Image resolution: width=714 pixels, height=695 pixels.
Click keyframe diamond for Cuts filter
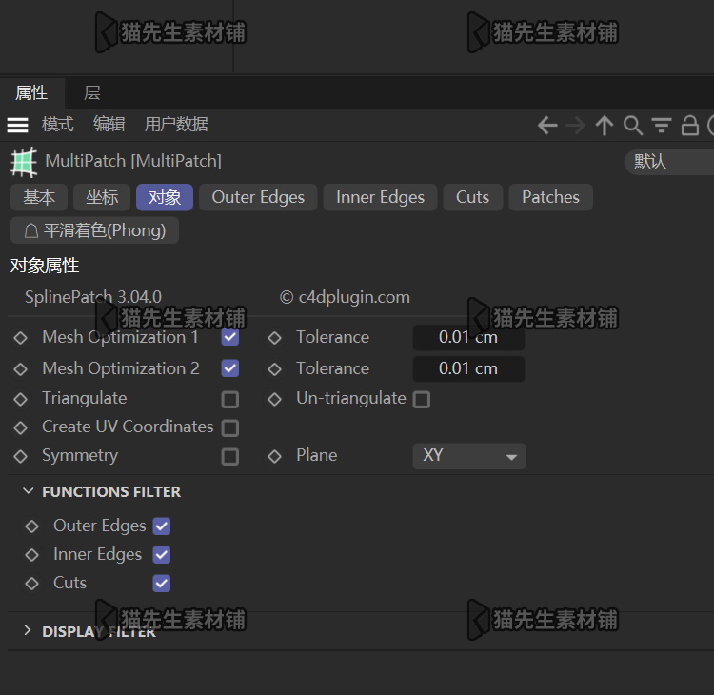(x=31, y=584)
